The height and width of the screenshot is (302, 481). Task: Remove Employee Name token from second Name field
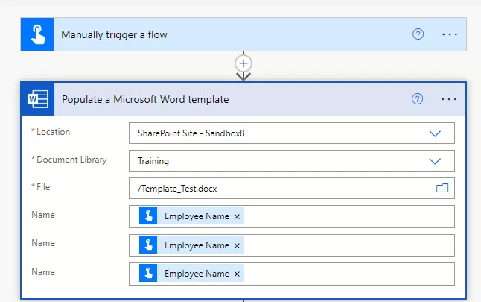[x=238, y=245]
